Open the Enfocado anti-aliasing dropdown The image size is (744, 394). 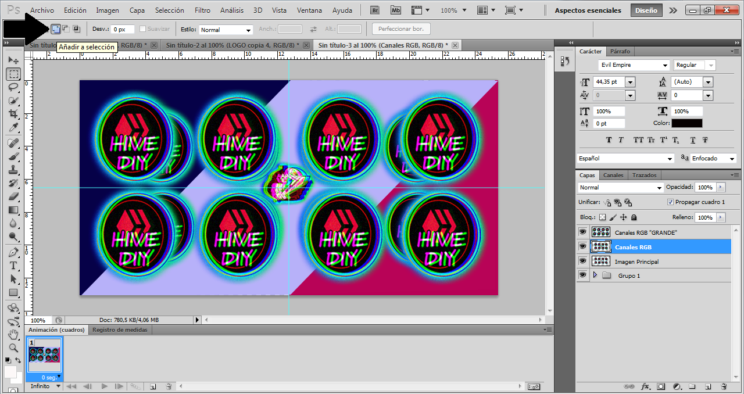tap(713, 158)
